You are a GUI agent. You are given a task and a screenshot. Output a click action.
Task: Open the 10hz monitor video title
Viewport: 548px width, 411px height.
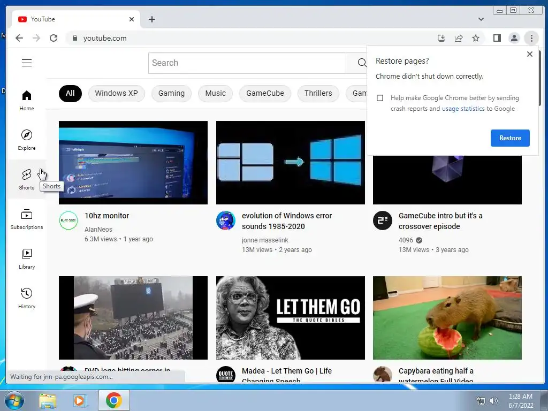pyautogui.click(x=106, y=216)
